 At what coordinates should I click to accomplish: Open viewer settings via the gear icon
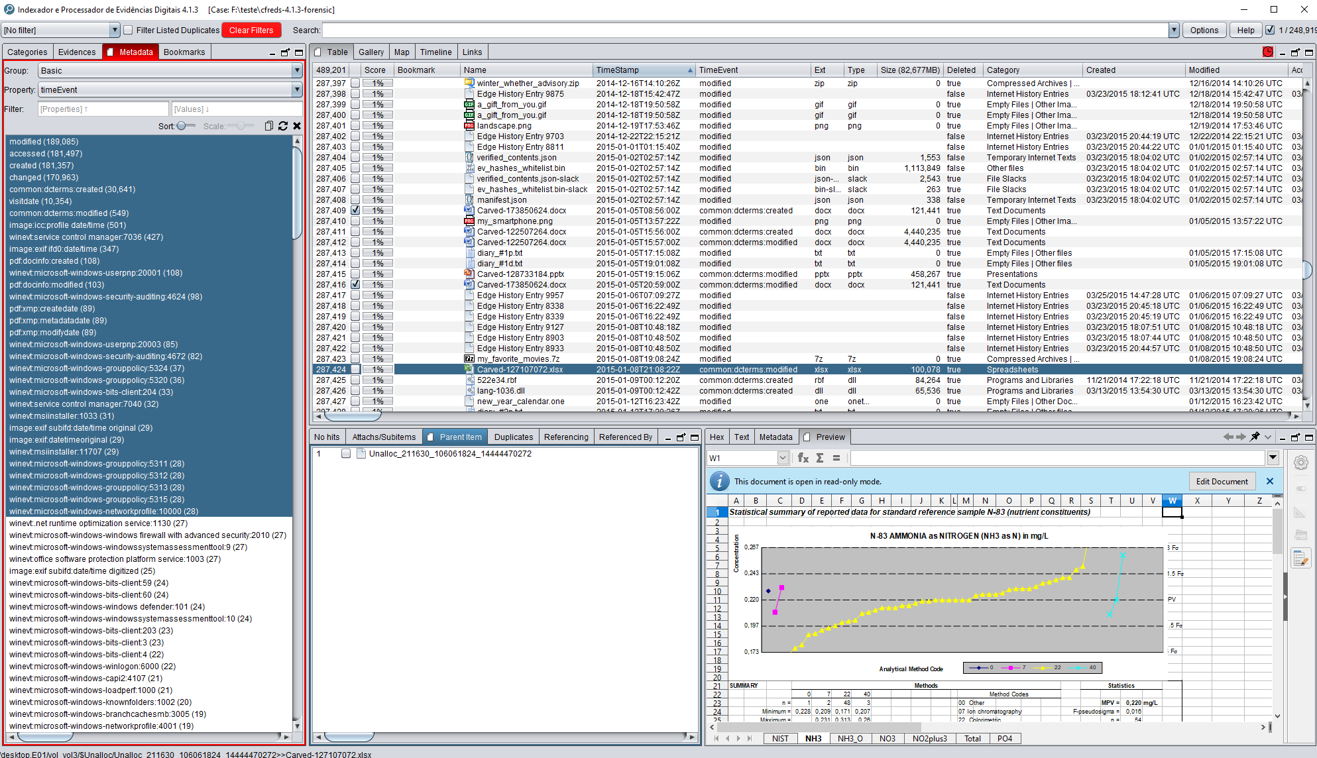pos(1301,462)
